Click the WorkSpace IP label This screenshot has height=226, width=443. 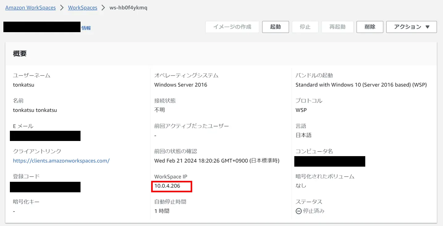[171, 177]
